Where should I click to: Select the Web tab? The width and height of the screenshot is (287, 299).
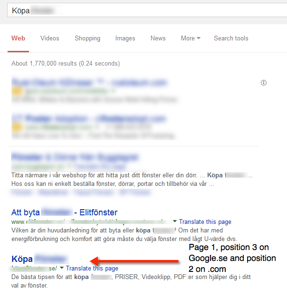click(18, 39)
